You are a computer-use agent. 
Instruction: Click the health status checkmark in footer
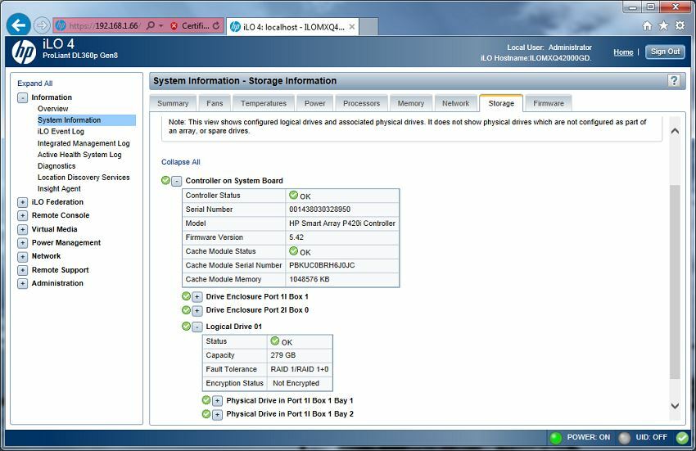tap(682, 438)
